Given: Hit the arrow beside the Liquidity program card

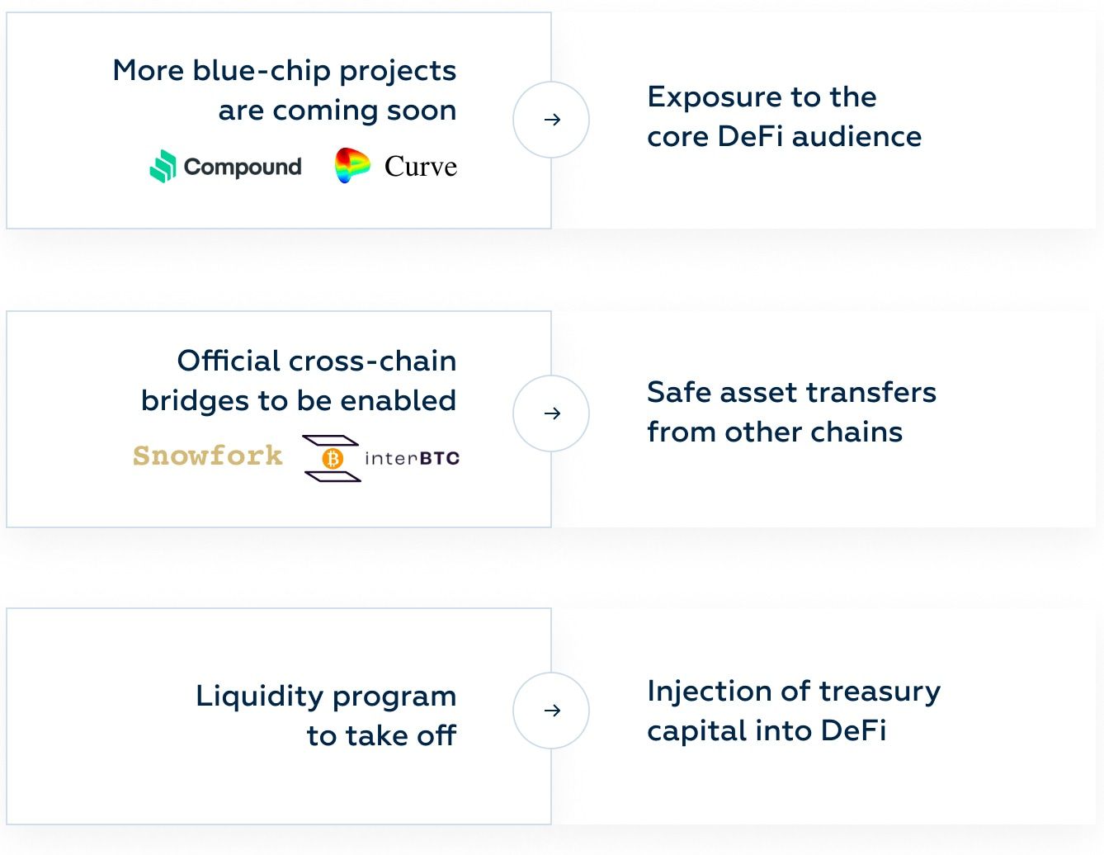Looking at the screenshot, I should pos(551,711).
